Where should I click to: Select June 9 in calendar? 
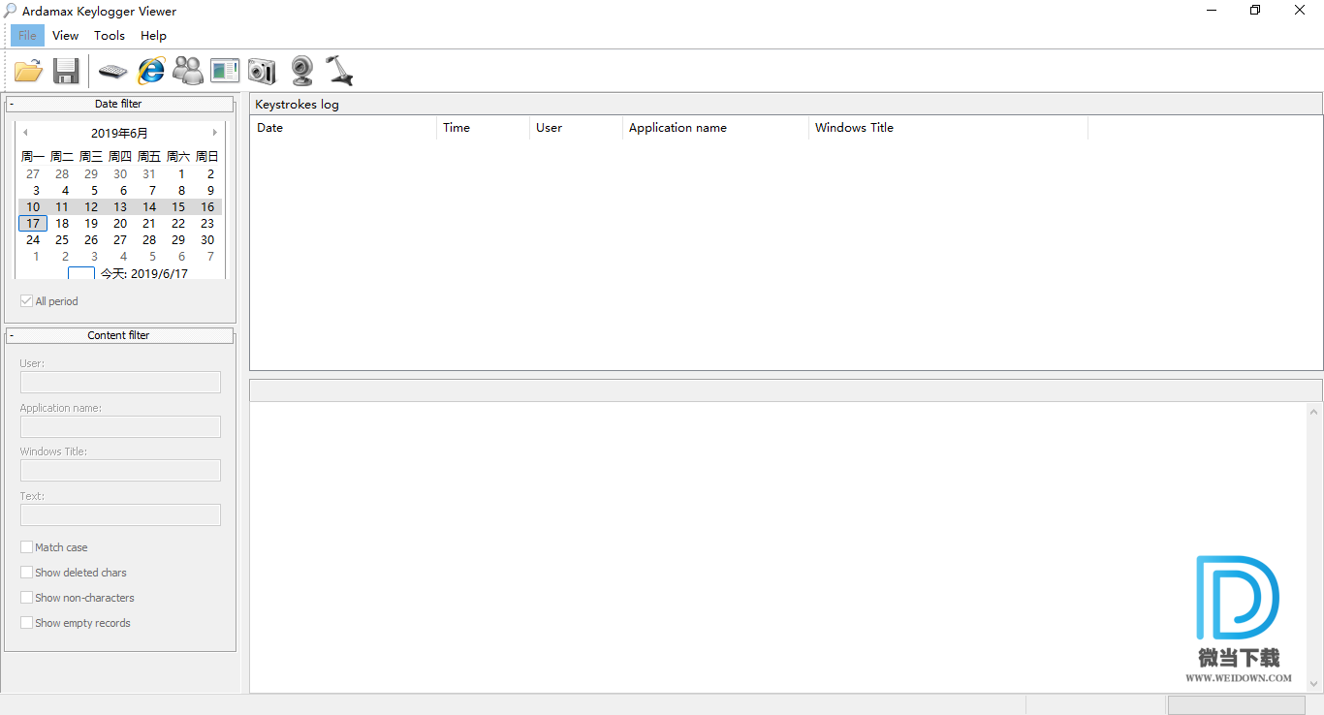210,191
